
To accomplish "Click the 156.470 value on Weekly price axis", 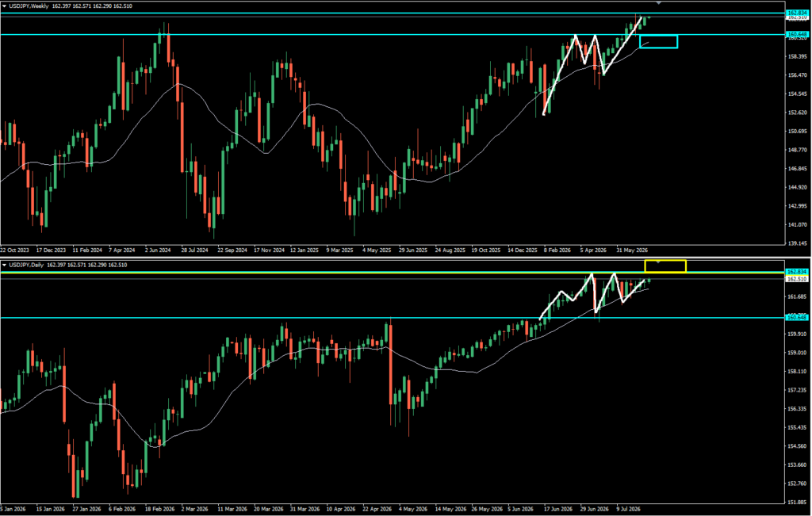I will click(x=798, y=75).
